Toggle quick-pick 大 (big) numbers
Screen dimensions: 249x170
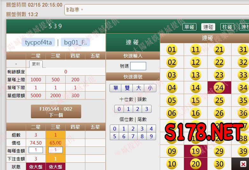click(139, 88)
